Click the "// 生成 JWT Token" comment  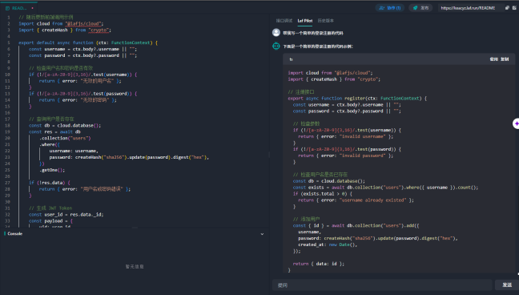[50, 208]
